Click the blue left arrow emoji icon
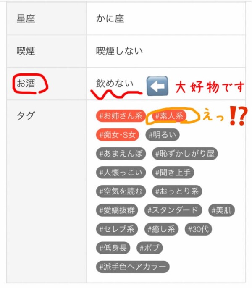Viewport: 252px width, 288px height. (157, 86)
